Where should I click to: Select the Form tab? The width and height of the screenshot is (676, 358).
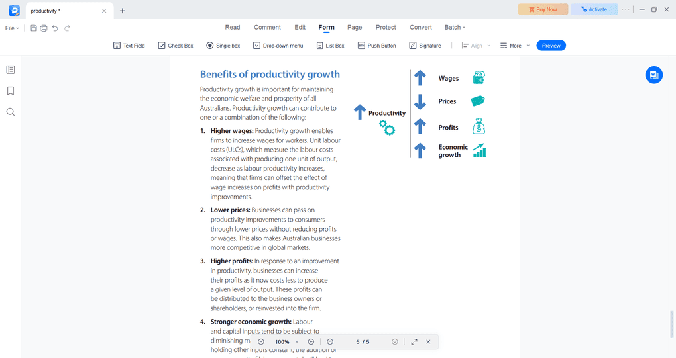point(326,28)
